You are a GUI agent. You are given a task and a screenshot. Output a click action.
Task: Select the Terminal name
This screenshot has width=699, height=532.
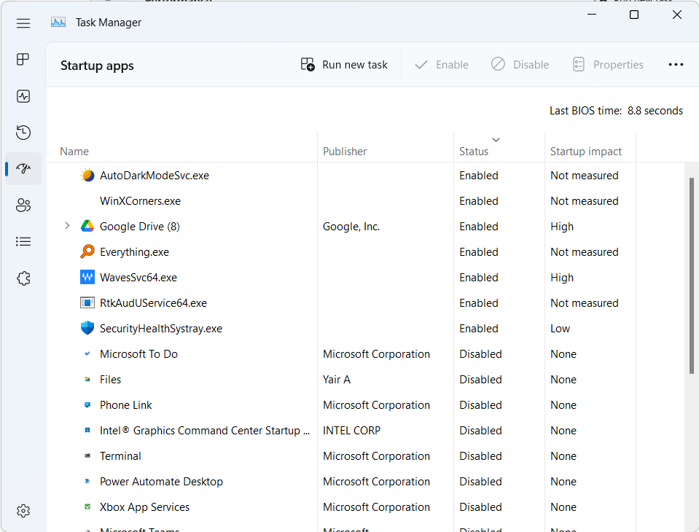(120, 456)
